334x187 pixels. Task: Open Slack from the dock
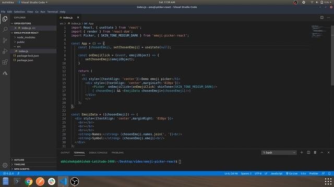pos(52,181)
